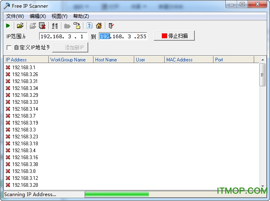Click the gray folder toolbar icon

[67, 26]
